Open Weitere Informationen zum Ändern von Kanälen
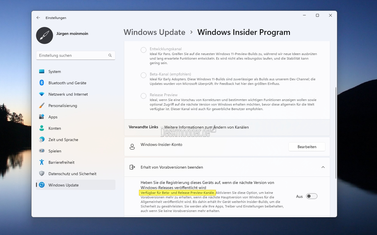 (207, 127)
